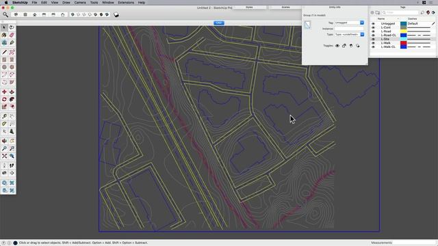Toggle the Entity Info lock icon
Screen dimensions: 438x246
click(344, 46)
